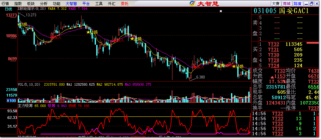
Task: Click the 最高 label
Action: tap(291, 81)
